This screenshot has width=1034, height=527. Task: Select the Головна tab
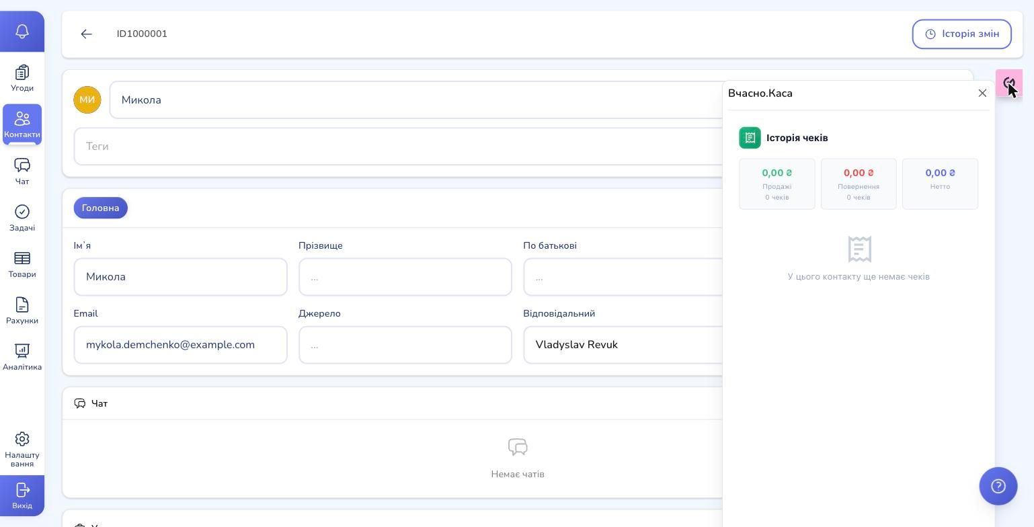pyautogui.click(x=100, y=208)
